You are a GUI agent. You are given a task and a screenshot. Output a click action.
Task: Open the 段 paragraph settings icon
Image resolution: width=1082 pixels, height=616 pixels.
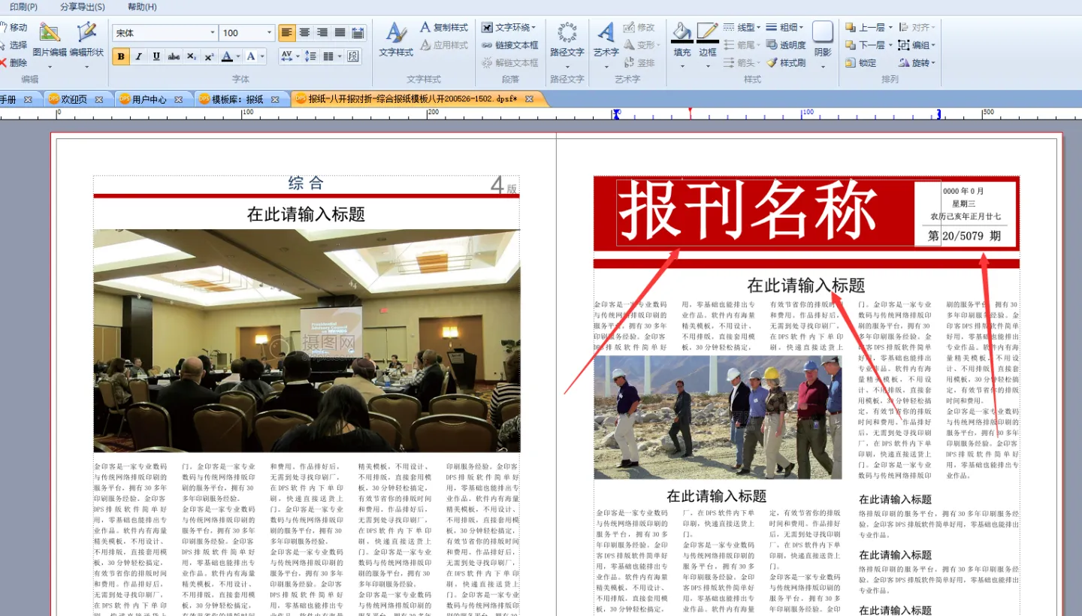click(353, 56)
